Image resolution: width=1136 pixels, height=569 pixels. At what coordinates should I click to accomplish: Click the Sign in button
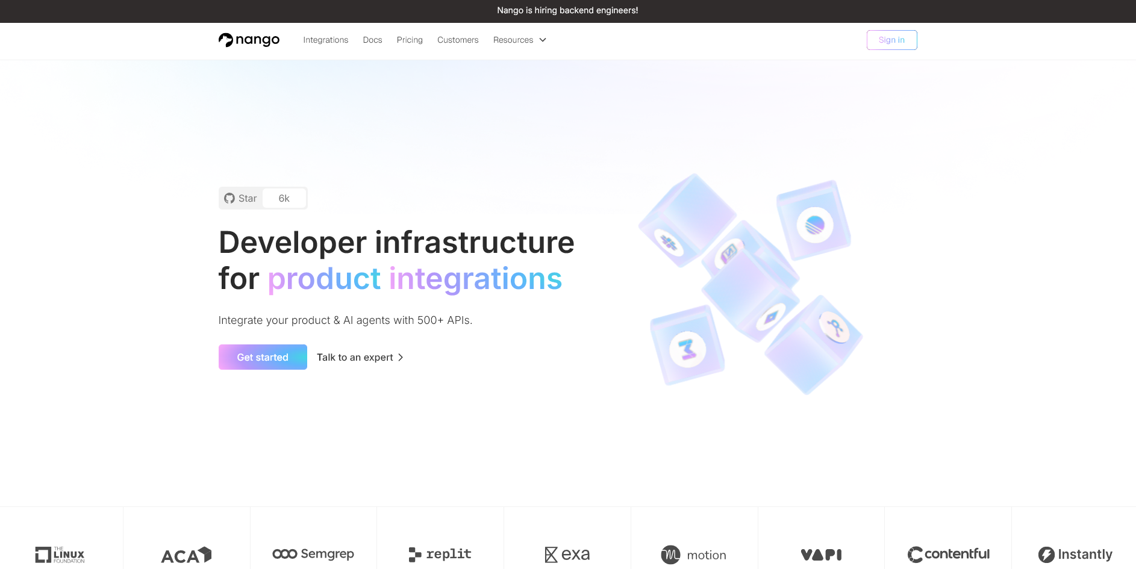coord(891,40)
